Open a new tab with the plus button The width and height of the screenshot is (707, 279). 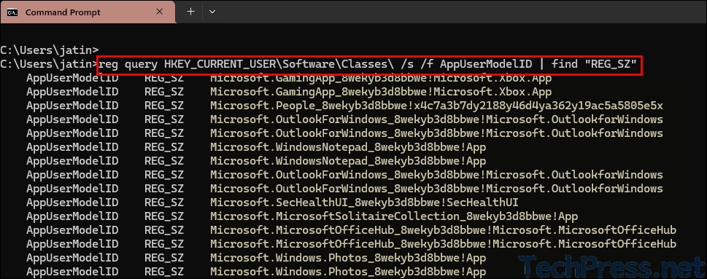(x=190, y=12)
